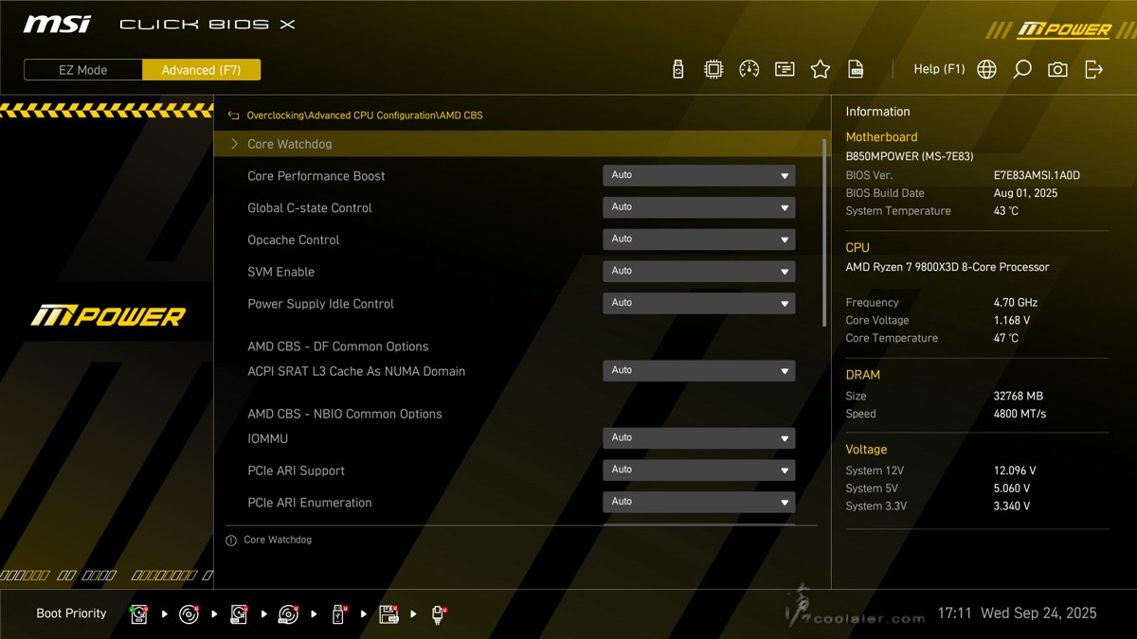
Task: Click the 4800 MT/s DRAM speed value
Action: 1020,414
